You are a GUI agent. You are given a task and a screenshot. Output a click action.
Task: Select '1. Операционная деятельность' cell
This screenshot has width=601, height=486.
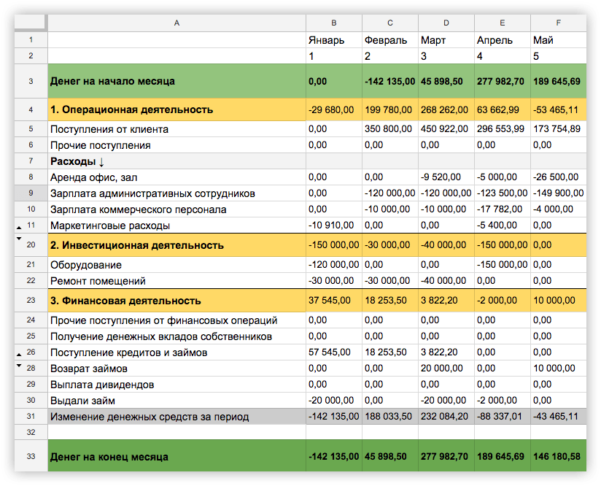(177, 109)
